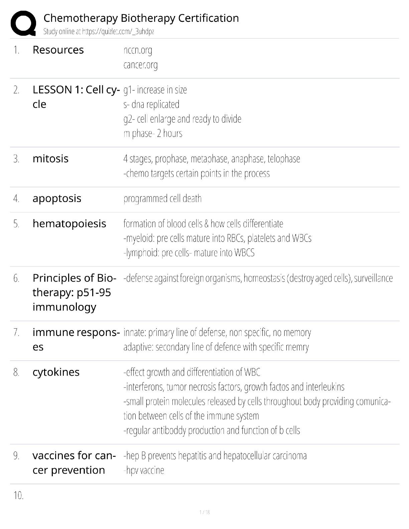The width and height of the screenshot is (409, 529).
Task: Click Principles of Biotherapy immunology term
Action: [x=75, y=292]
